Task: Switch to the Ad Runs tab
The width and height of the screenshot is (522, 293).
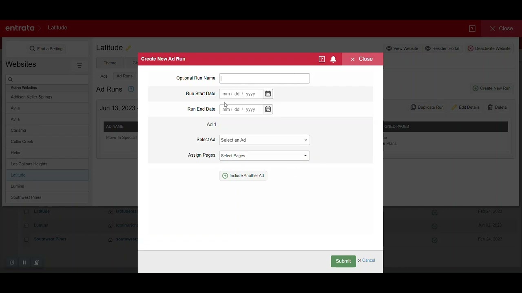Action: pos(124,76)
